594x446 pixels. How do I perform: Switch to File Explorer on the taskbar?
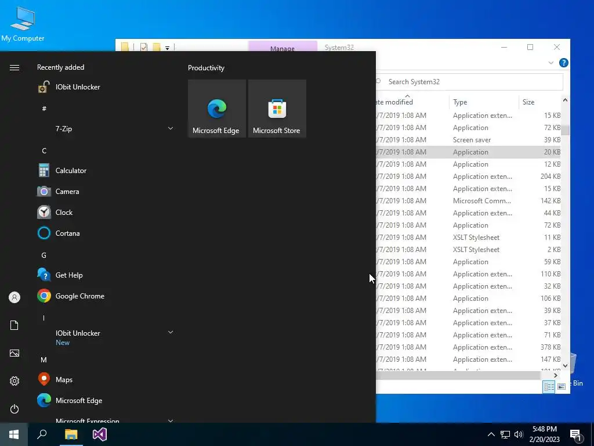point(71,434)
